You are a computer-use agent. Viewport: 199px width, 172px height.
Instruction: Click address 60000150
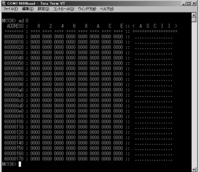point(14,148)
